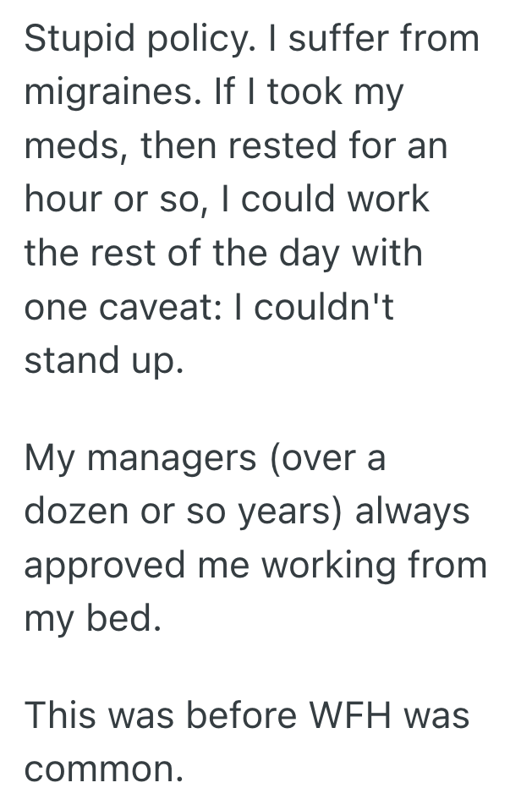The image size is (521, 810).
Task: Click the word "common" on the last line
Action: tap(101, 770)
